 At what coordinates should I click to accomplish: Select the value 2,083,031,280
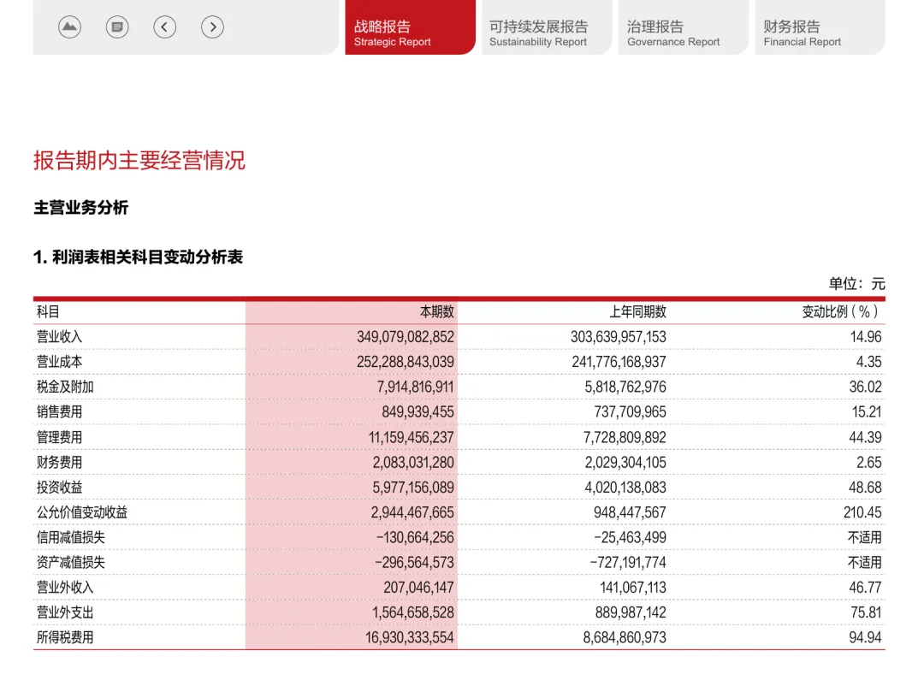click(x=413, y=463)
